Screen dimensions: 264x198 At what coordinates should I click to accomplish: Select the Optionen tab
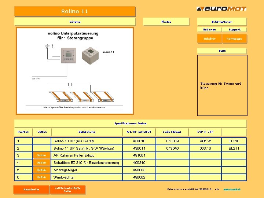point(209,29)
